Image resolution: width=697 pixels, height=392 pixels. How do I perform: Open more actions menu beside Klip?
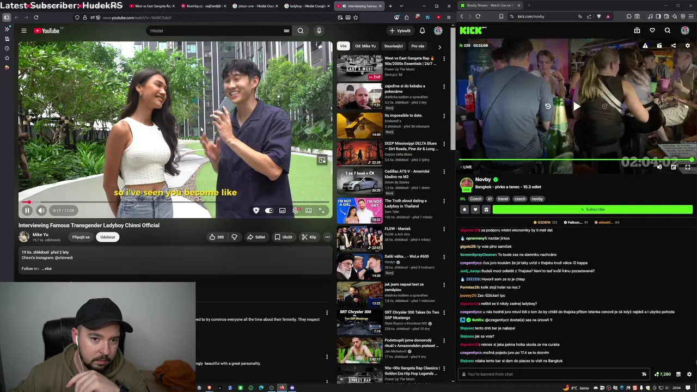tap(327, 237)
